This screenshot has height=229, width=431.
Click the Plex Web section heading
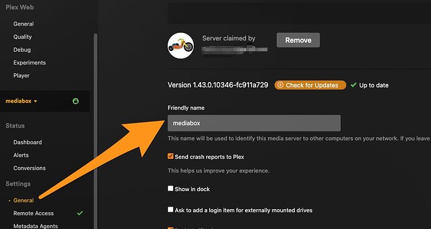tap(19, 7)
